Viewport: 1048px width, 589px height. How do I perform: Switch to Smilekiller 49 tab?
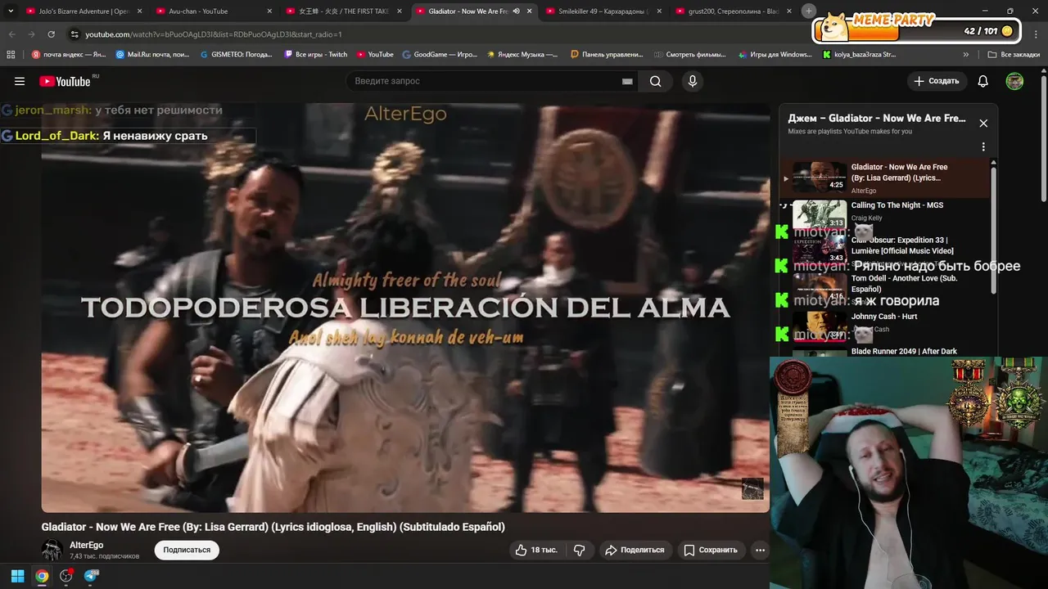603,11
